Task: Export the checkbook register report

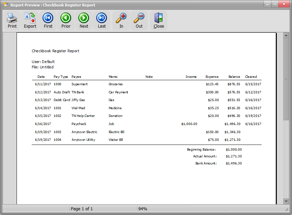Action: tap(30, 21)
